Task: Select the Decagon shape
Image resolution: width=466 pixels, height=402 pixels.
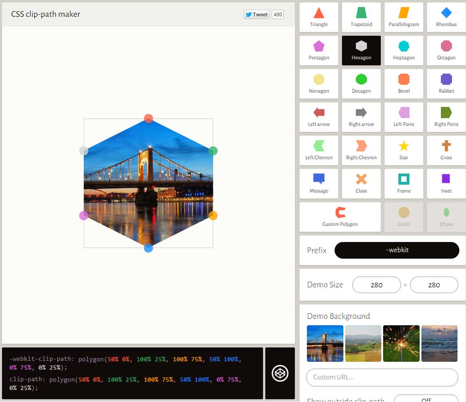Action: [361, 84]
